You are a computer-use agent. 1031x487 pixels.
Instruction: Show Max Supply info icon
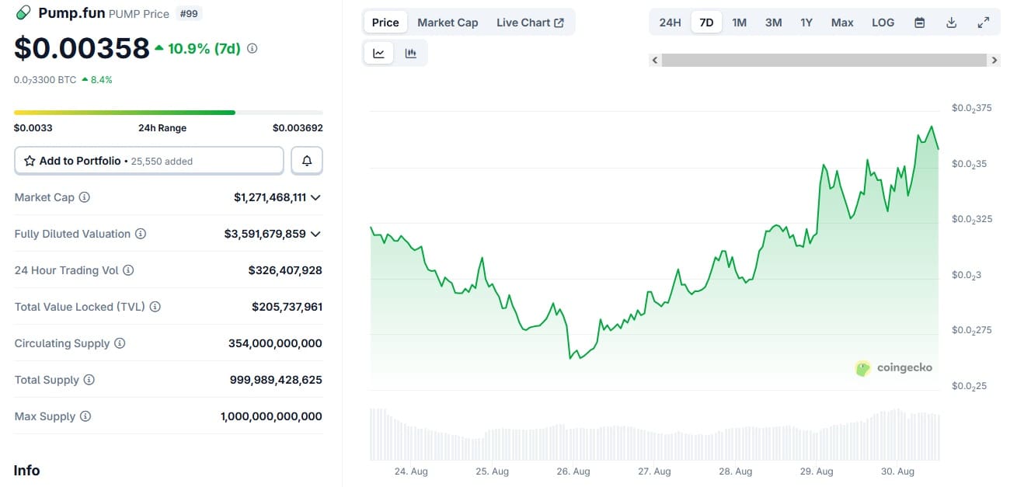85,416
